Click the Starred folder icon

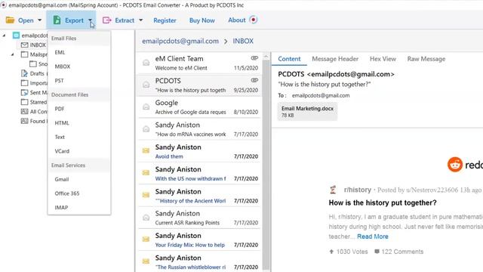[x=24, y=102]
